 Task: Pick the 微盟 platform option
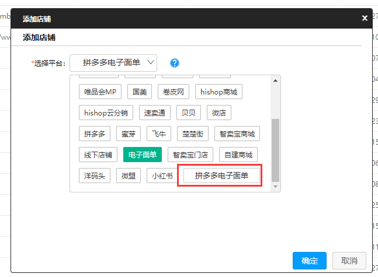[x=129, y=176]
